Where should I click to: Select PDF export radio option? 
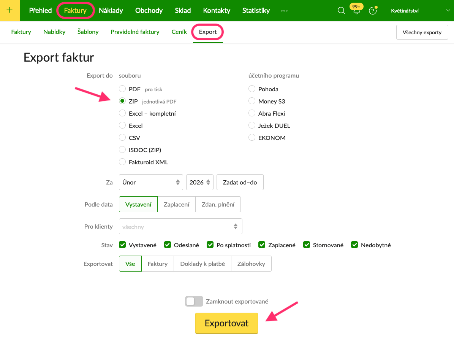pos(122,89)
